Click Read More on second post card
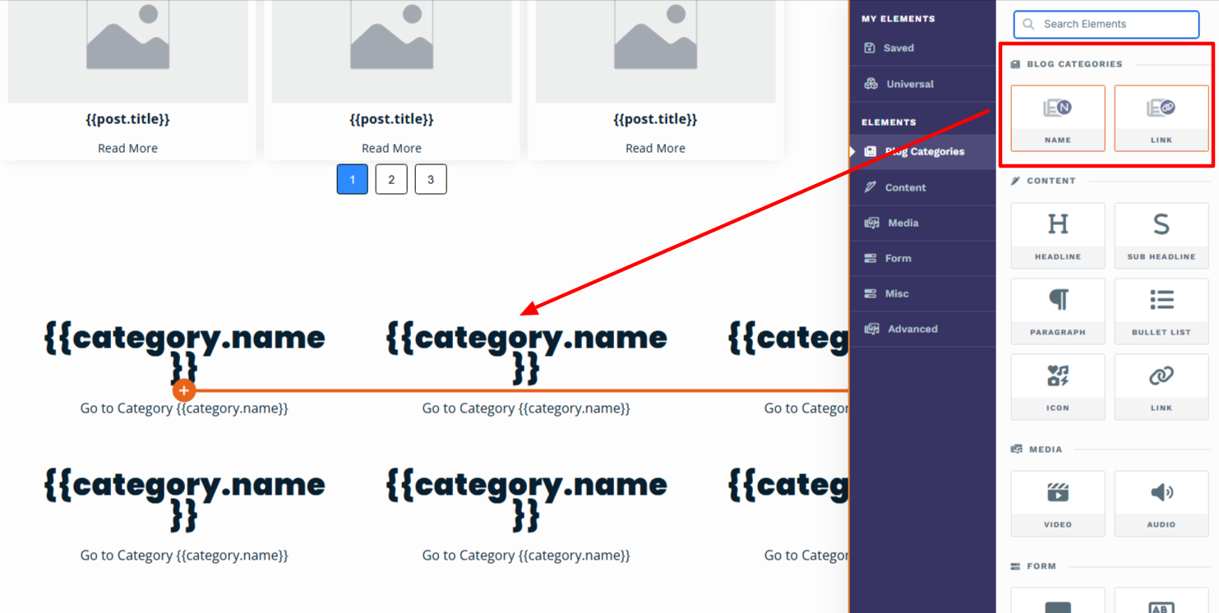This screenshot has height=613, width=1219. point(391,148)
